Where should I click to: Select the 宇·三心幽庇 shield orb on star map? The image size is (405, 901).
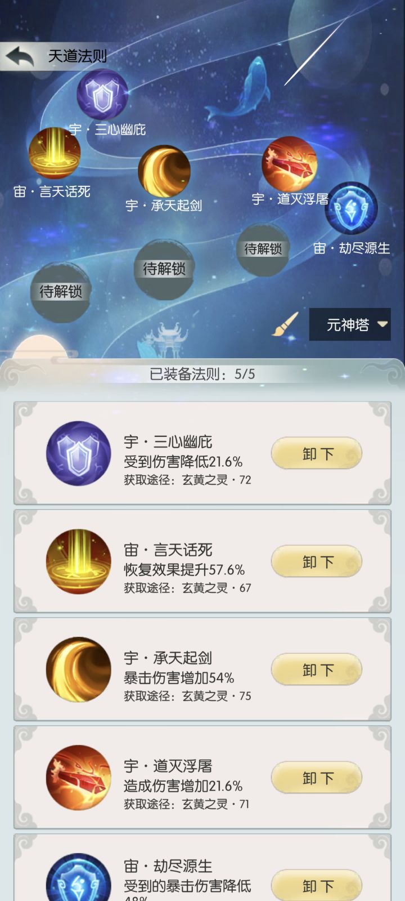(102, 95)
